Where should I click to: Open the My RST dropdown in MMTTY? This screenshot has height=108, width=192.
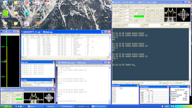(x=170, y=24)
